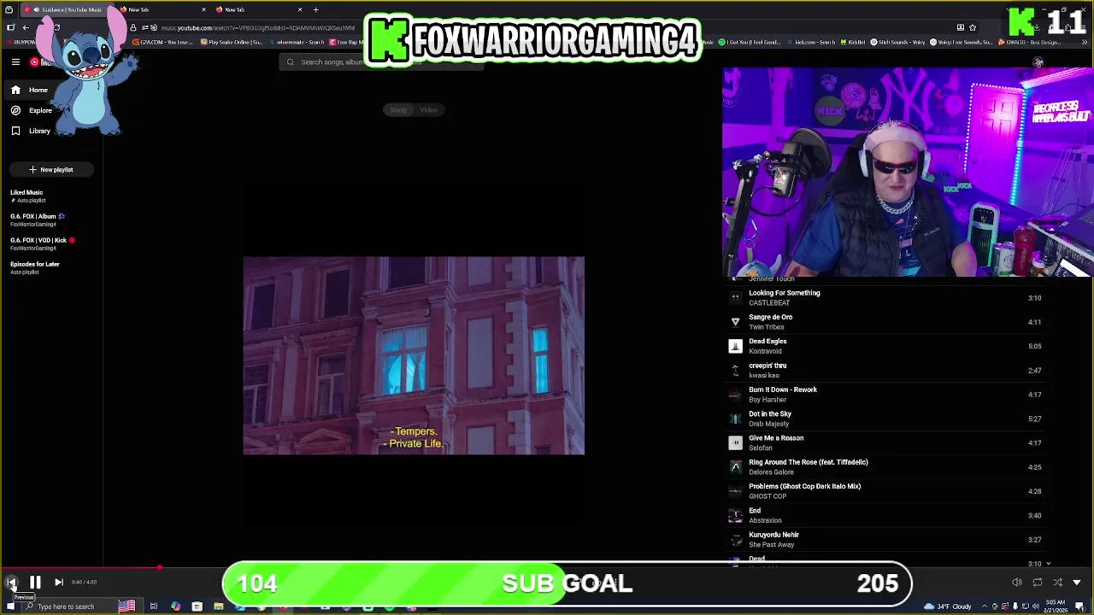Skip to the next track
The image size is (1094, 615).
point(59,583)
